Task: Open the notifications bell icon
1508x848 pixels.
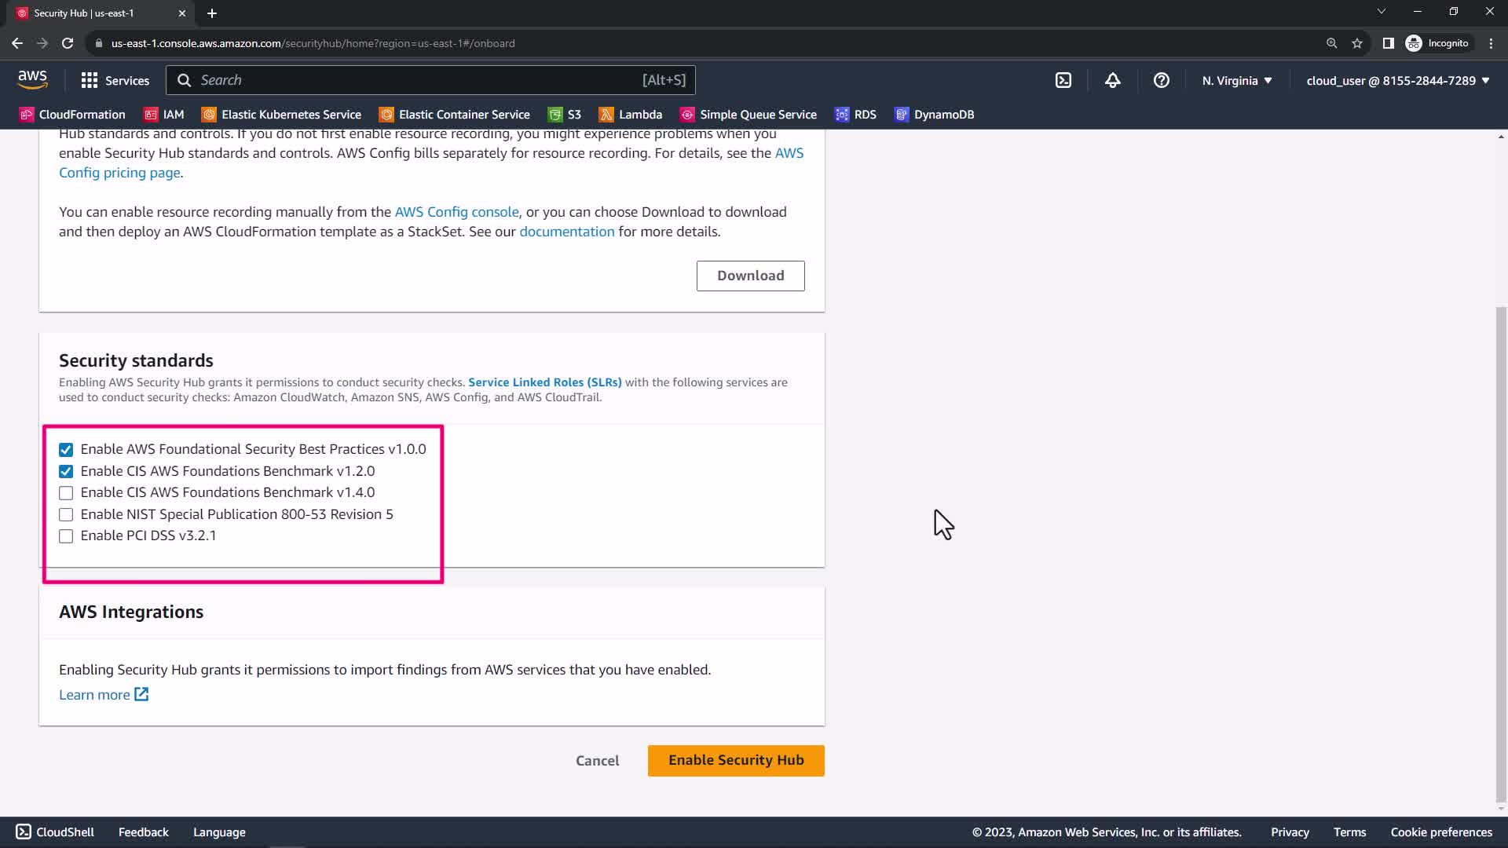Action: pos(1112,80)
